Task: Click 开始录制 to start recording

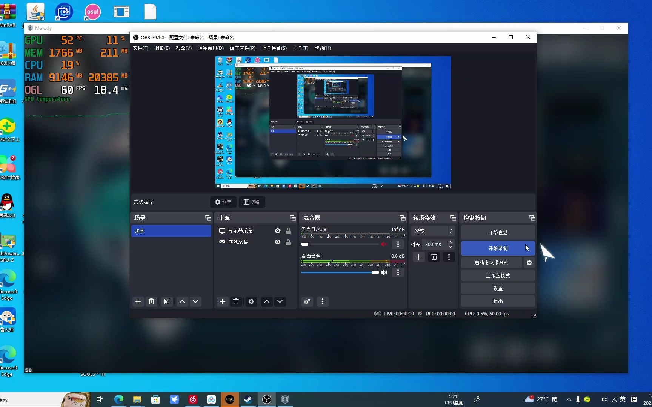Action: point(498,248)
